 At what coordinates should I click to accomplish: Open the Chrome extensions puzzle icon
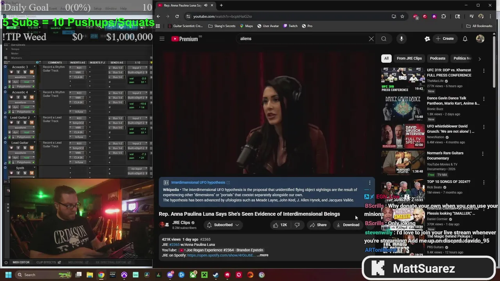[443, 16]
